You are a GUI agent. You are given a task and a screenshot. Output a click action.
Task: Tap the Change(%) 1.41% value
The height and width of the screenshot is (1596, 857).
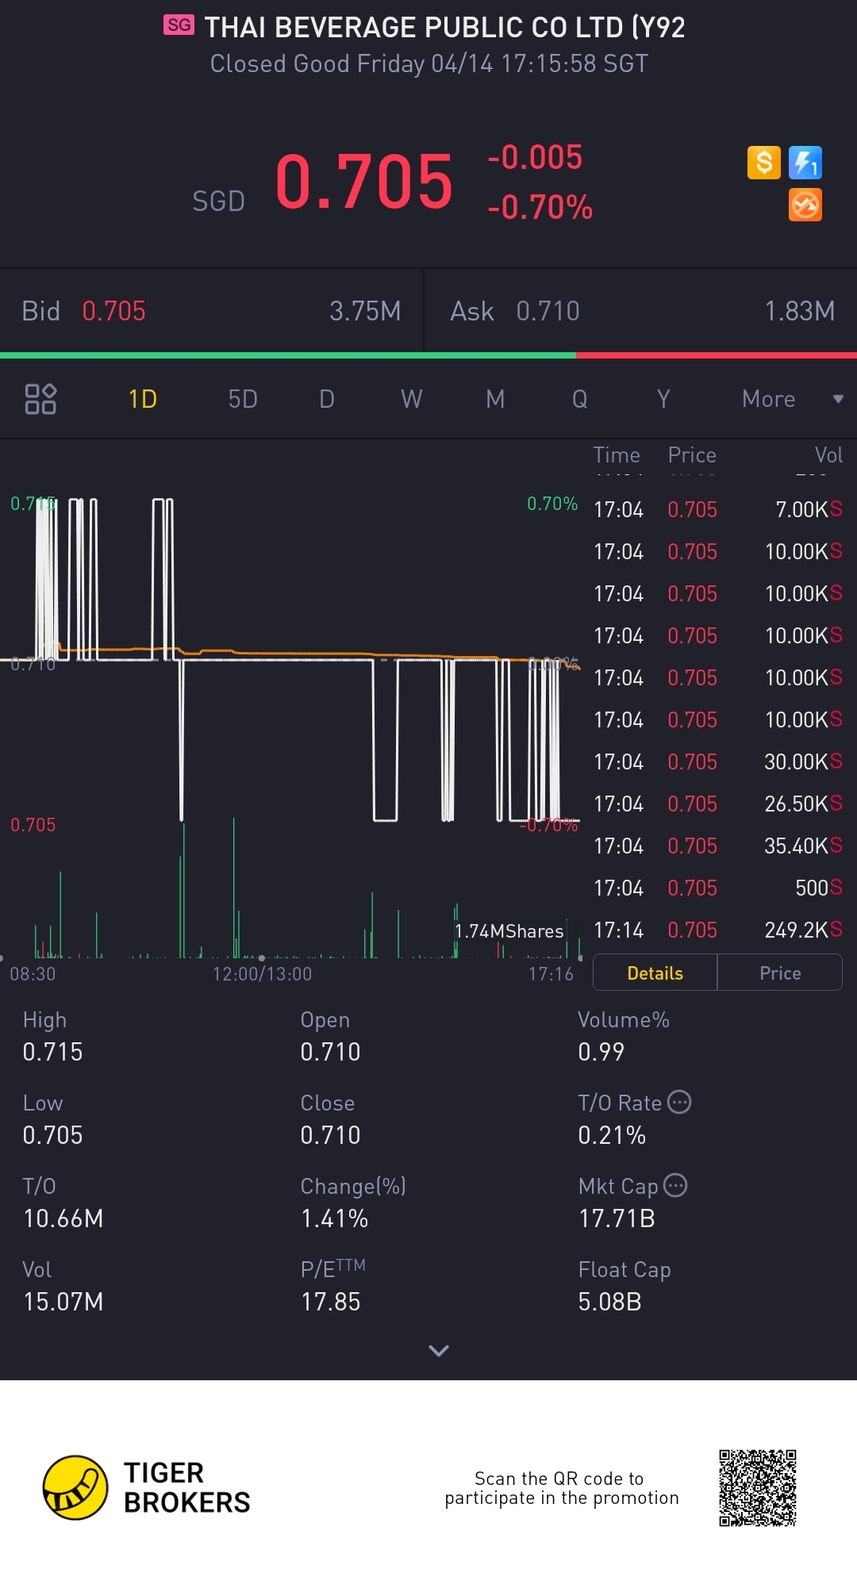click(x=334, y=1218)
